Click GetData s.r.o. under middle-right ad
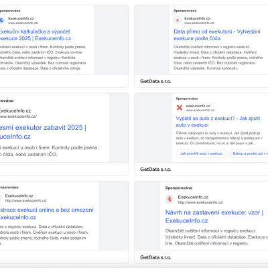The image size is (268, 268). [155, 170]
